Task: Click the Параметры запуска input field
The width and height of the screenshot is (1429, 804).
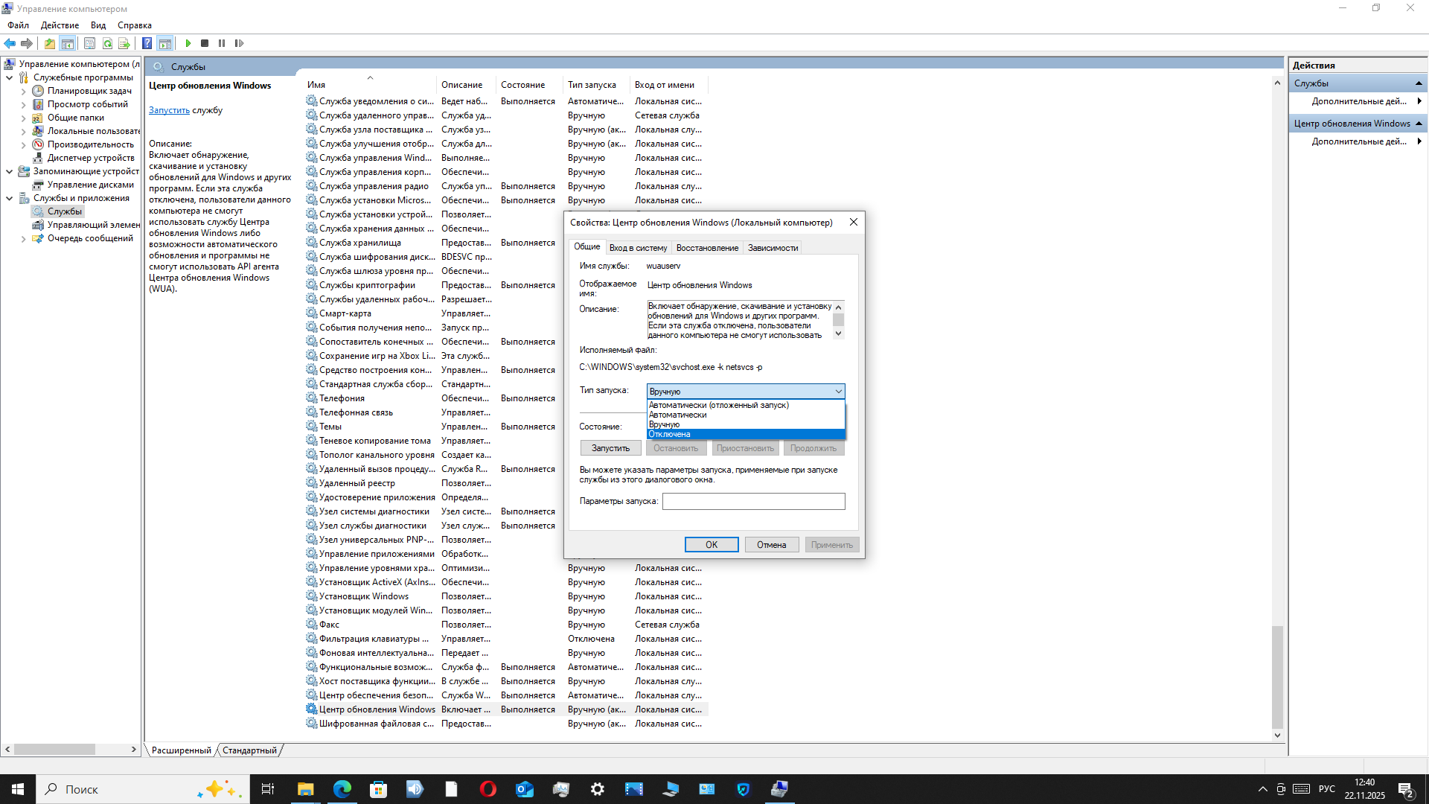Action: 753,501
